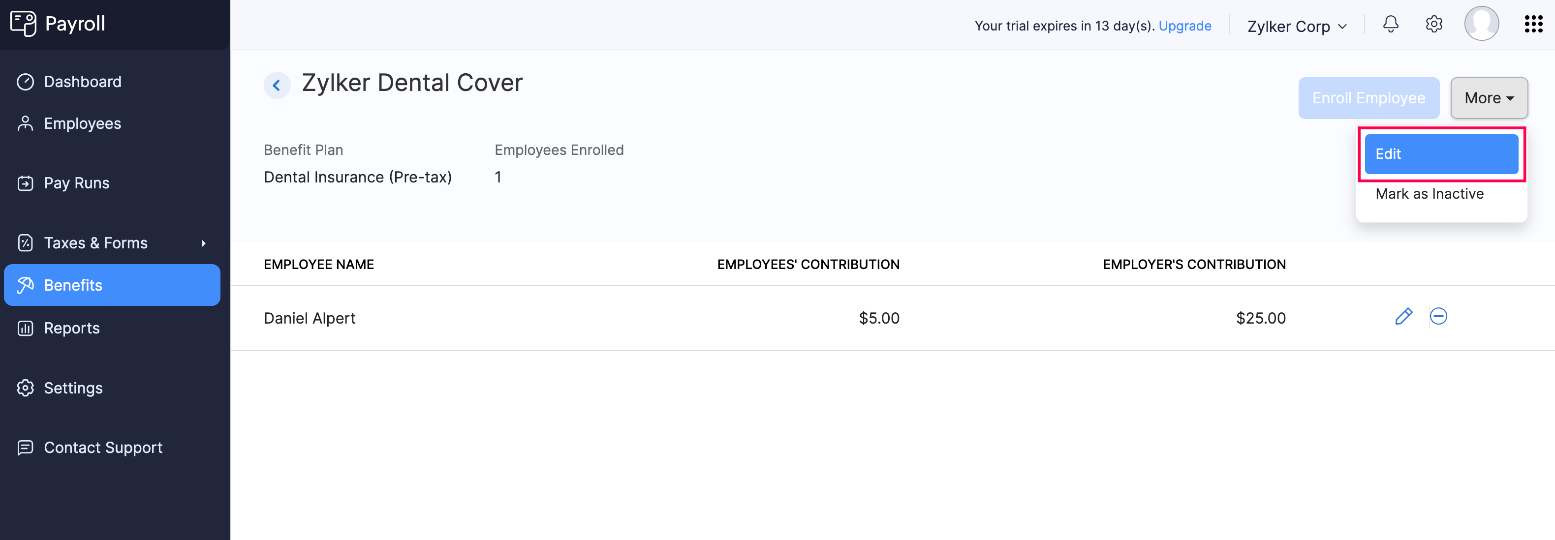Click the Payroll logo icon

[24, 23]
